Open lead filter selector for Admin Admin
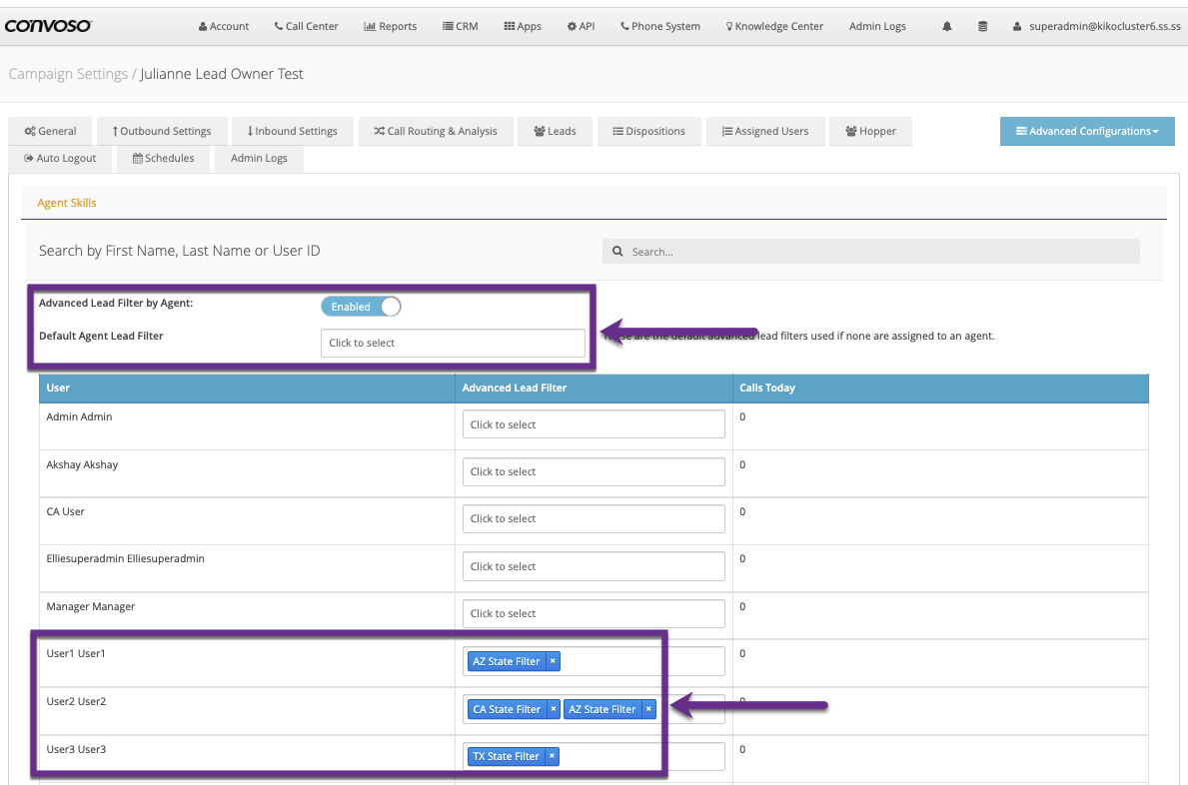The height and width of the screenshot is (785, 1188). click(x=594, y=424)
